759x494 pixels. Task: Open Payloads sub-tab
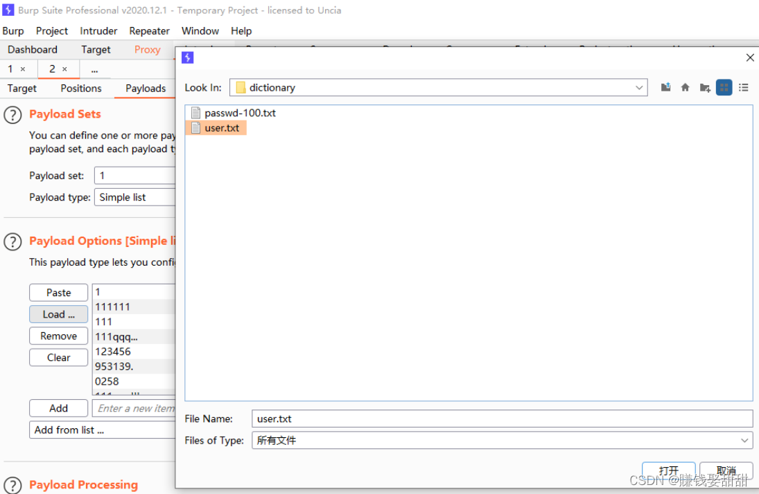pos(146,89)
